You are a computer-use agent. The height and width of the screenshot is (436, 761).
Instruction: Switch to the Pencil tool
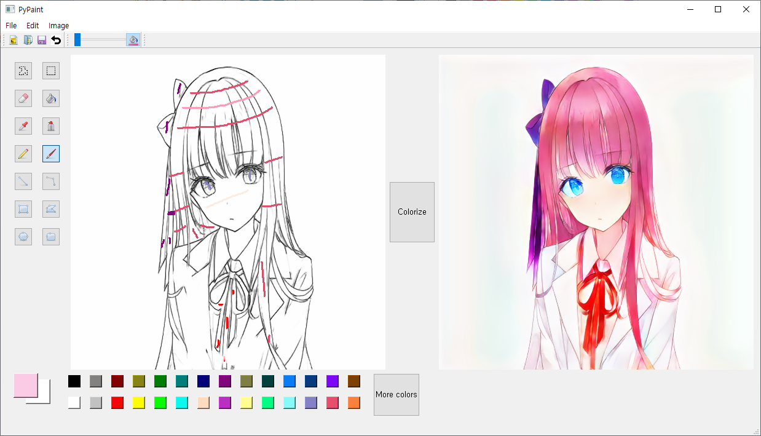(23, 154)
